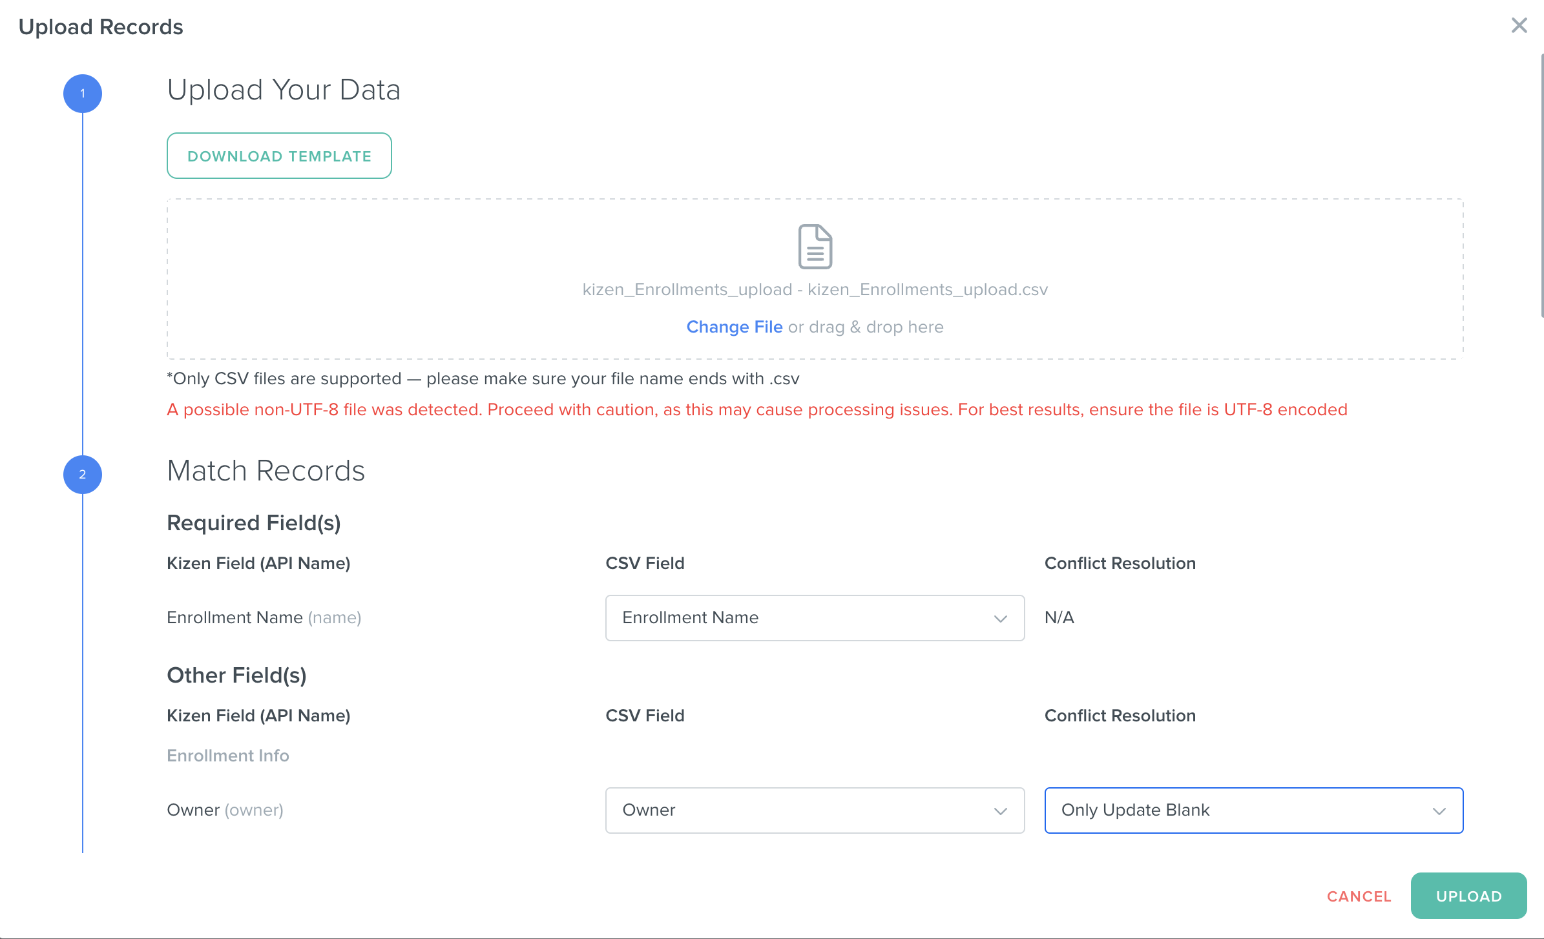
Task: Click the Change File link
Action: tap(734, 327)
